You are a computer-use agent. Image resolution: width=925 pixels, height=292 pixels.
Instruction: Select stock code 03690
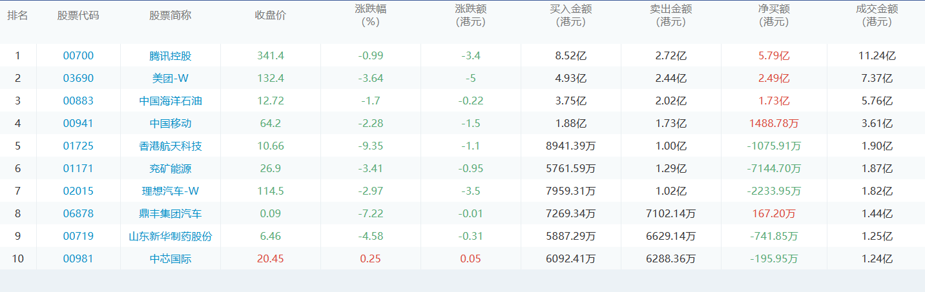pos(78,79)
